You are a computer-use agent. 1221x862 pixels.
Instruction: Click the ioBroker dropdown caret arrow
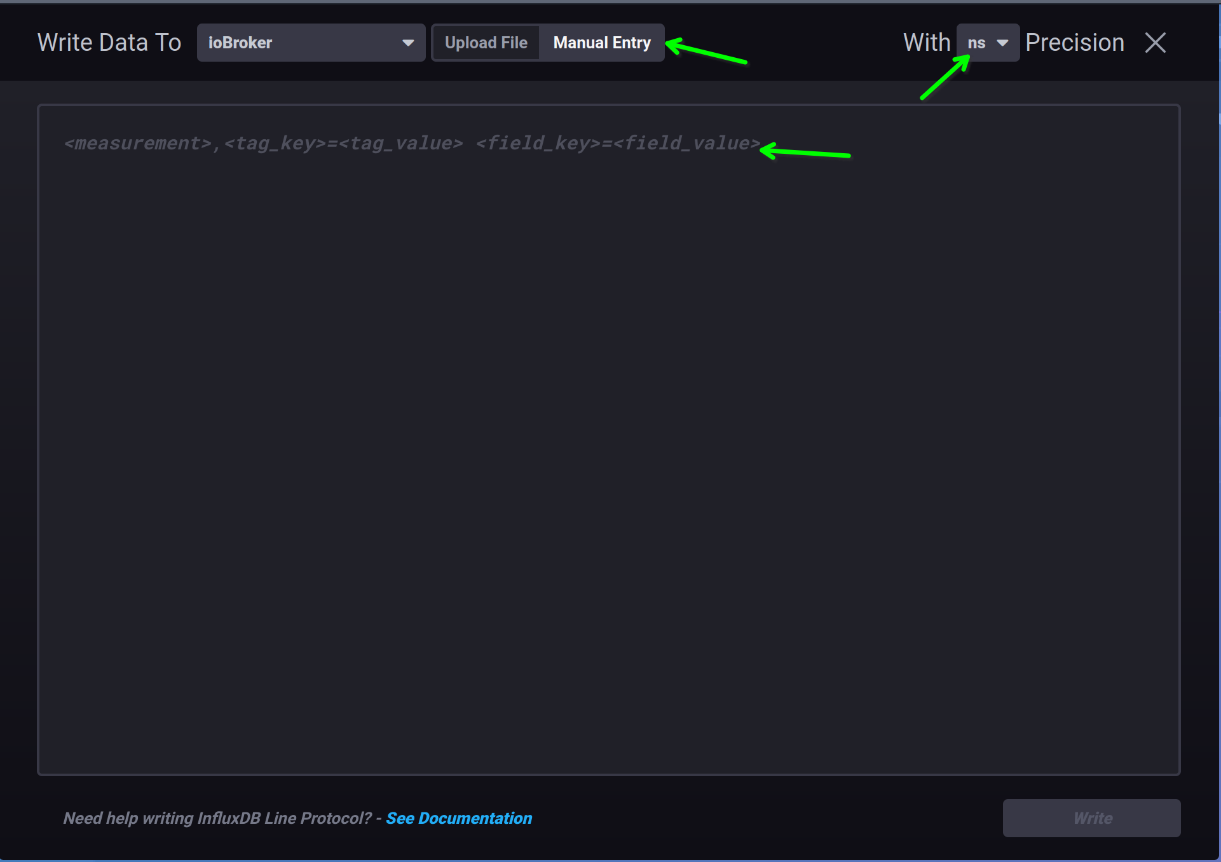point(408,43)
